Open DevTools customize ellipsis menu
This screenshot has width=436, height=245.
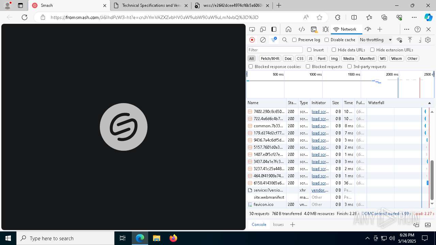[407, 29]
